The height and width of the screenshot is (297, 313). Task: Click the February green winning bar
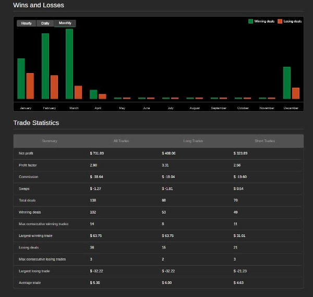coord(45,66)
